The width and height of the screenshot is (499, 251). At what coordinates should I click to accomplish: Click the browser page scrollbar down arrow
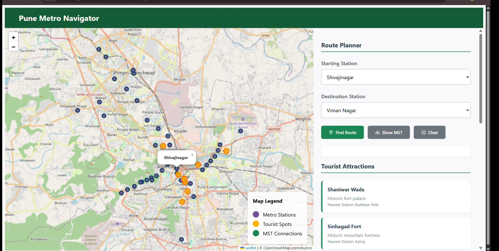[x=488, y=249]
